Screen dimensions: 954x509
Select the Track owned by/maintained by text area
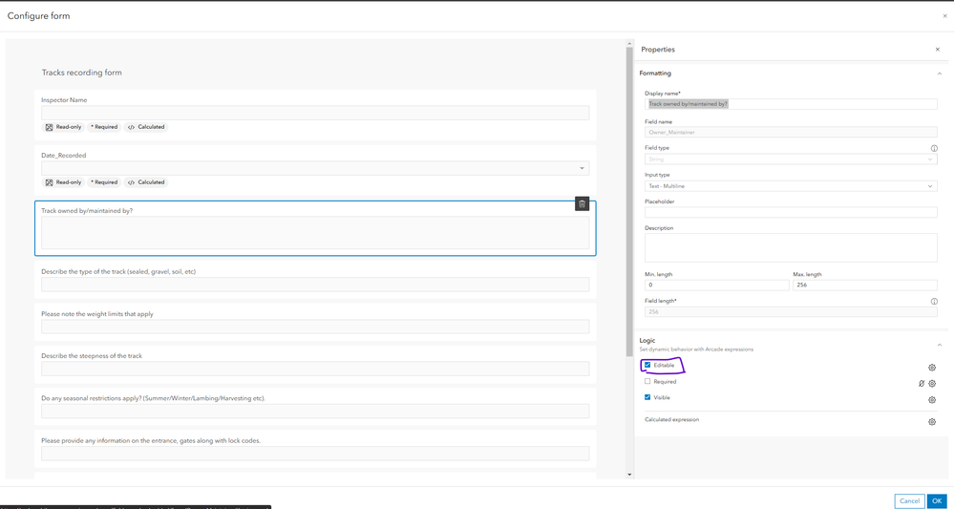(x=315, y=232)
